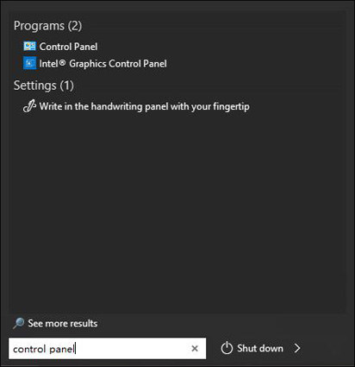
Task: Click the power icon on Shut down
Action: tap(227, 348)
